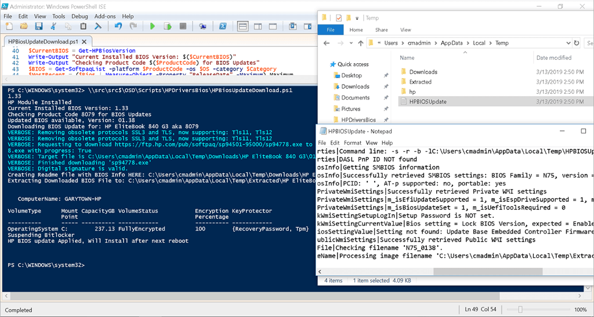Show script pane on the right layout
594x317 pixels.
point(258,26)
